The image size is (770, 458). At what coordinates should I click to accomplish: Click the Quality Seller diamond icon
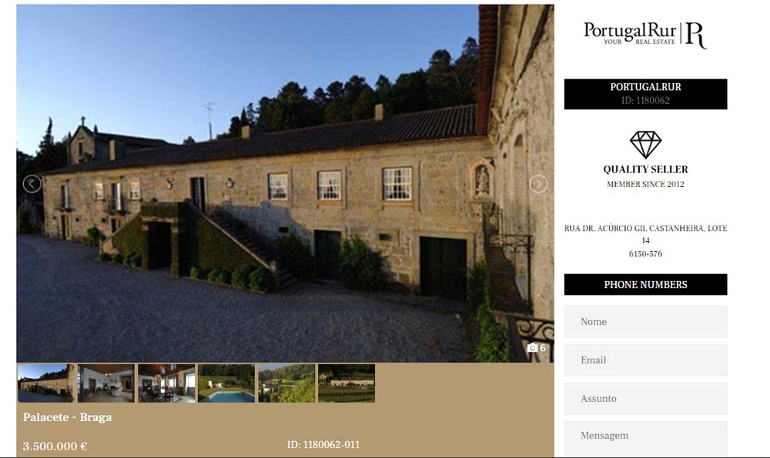(645, 144)
